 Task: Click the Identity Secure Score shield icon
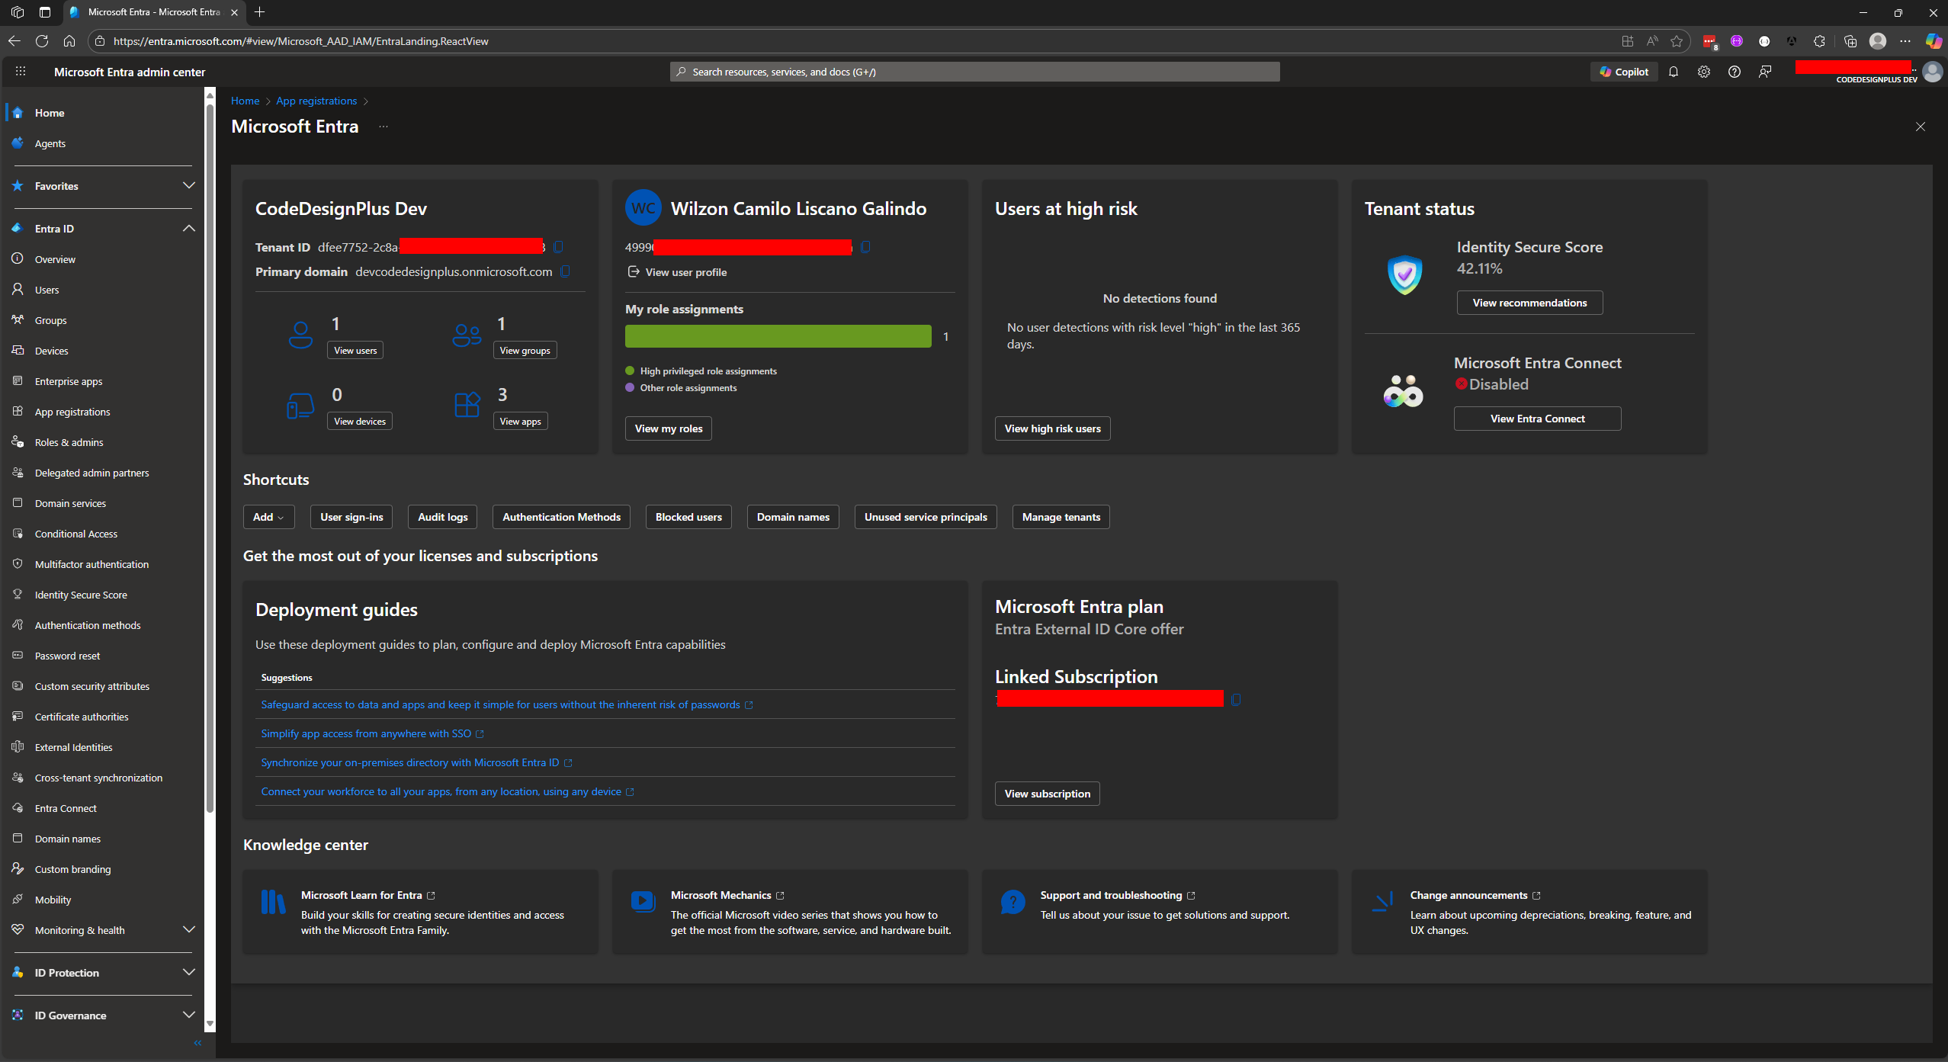(x=1404, y=274)
